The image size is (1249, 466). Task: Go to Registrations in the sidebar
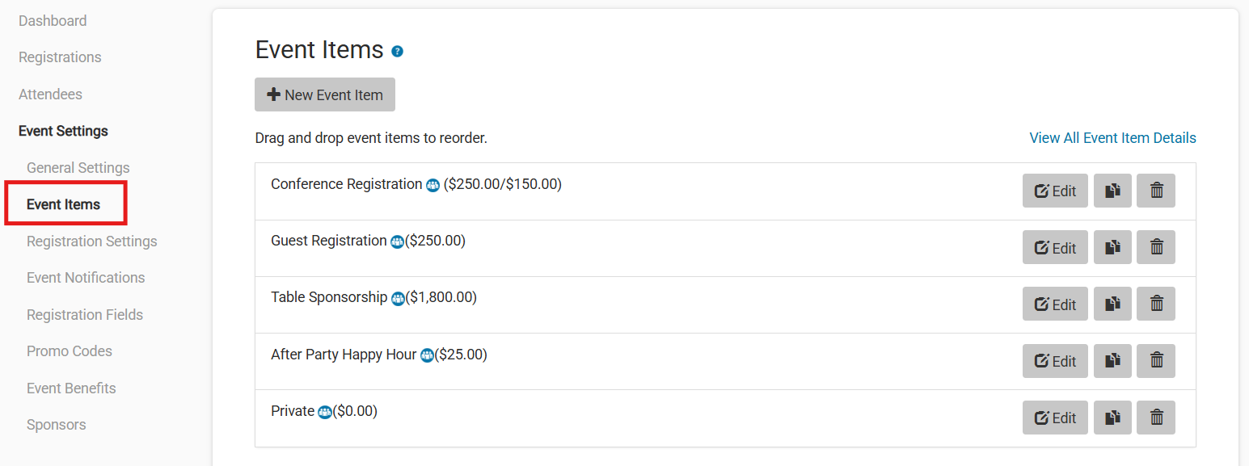60,57
